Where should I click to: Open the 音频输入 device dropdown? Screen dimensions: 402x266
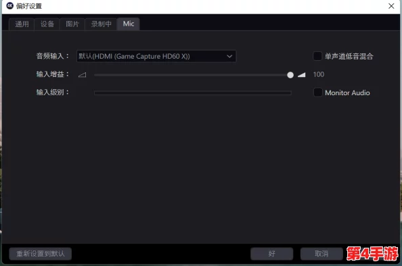pos(156,56)
